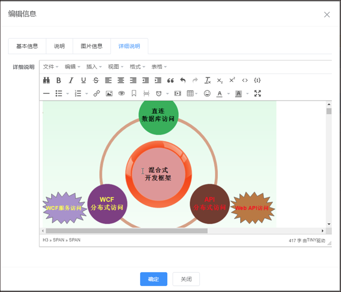Viewport: 341px width, 292px height.
Task: Apply current background highlight color
Action: (x=239, y=93)
